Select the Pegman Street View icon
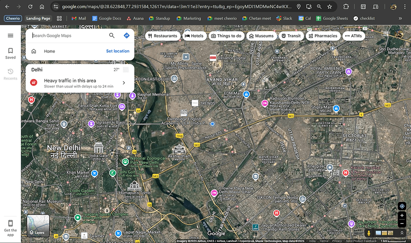Screen dimensions: 411x243 pyautogui.click(x=369, y=233)
